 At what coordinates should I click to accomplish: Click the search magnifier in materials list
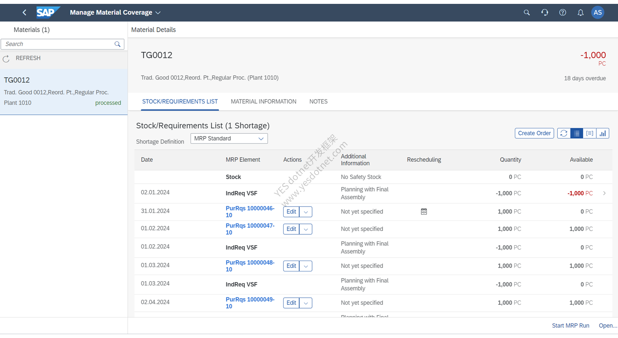pos(117,44)
